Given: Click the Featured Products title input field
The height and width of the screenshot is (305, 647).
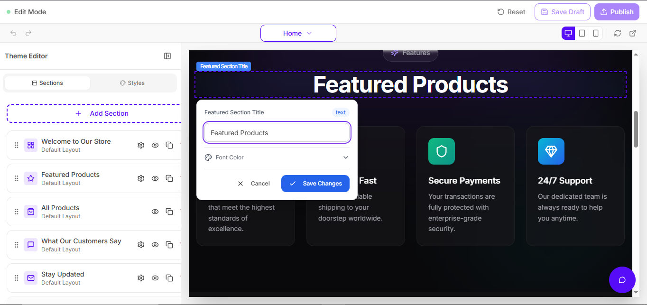Looking at the screenshot, I should point(277,132).
